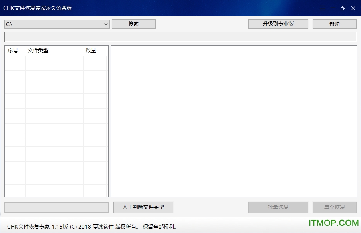The height and width of the screenshot is (233, 361).
Task: Open the hamburger menu in title bar
Action: click(x=323, y=8)
